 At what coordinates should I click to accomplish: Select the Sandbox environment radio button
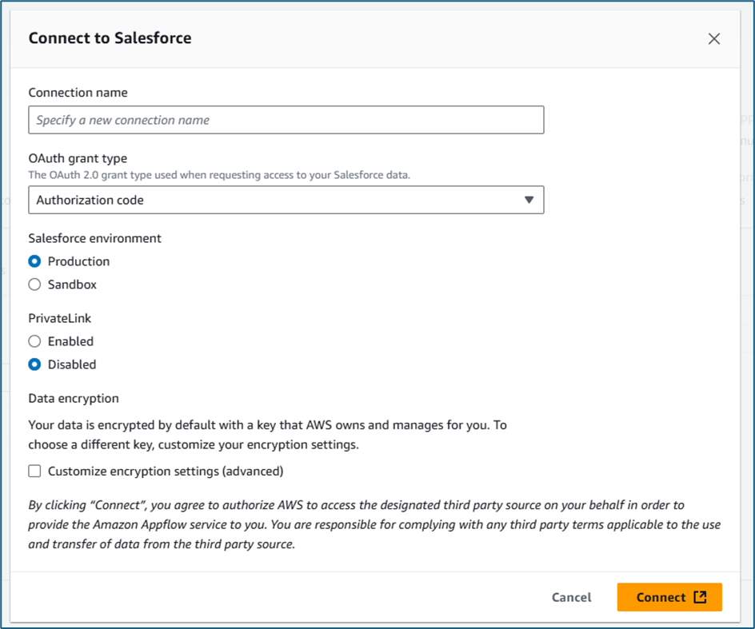34,285
